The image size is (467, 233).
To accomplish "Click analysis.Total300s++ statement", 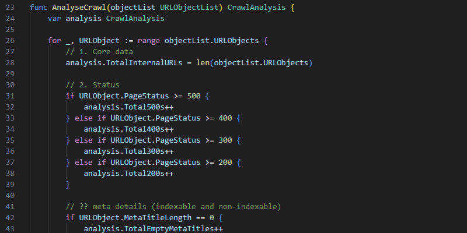I will [128, 151].
